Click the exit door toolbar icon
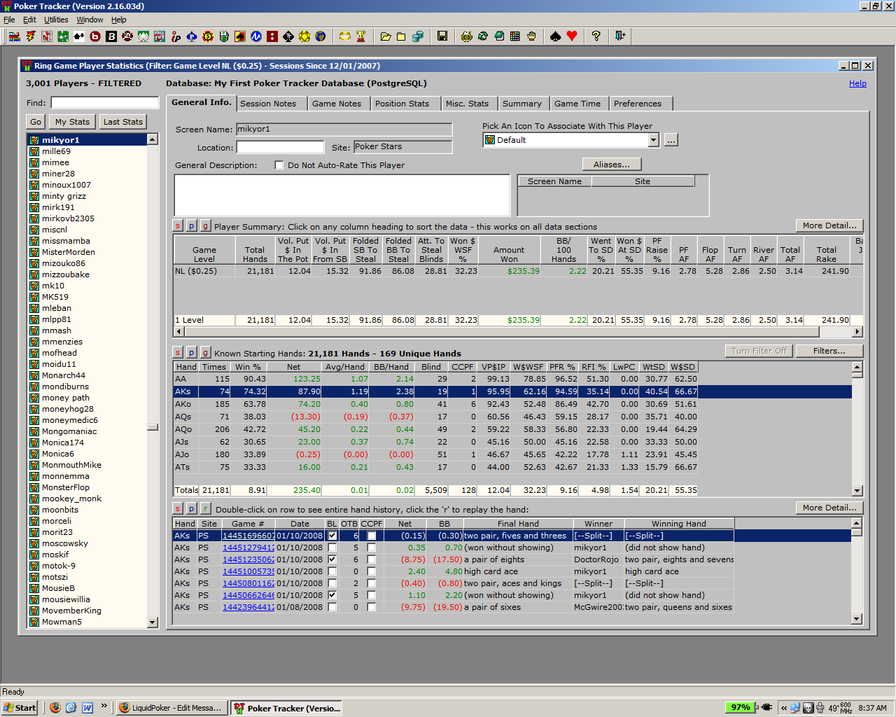 tap(621, 36)
